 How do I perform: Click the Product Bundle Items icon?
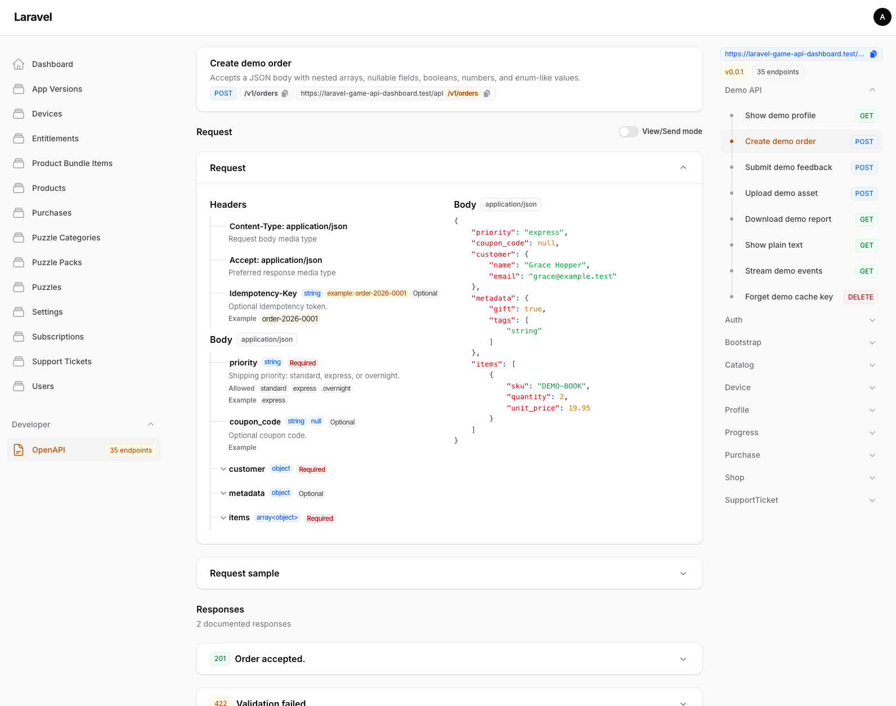point(19,163)
